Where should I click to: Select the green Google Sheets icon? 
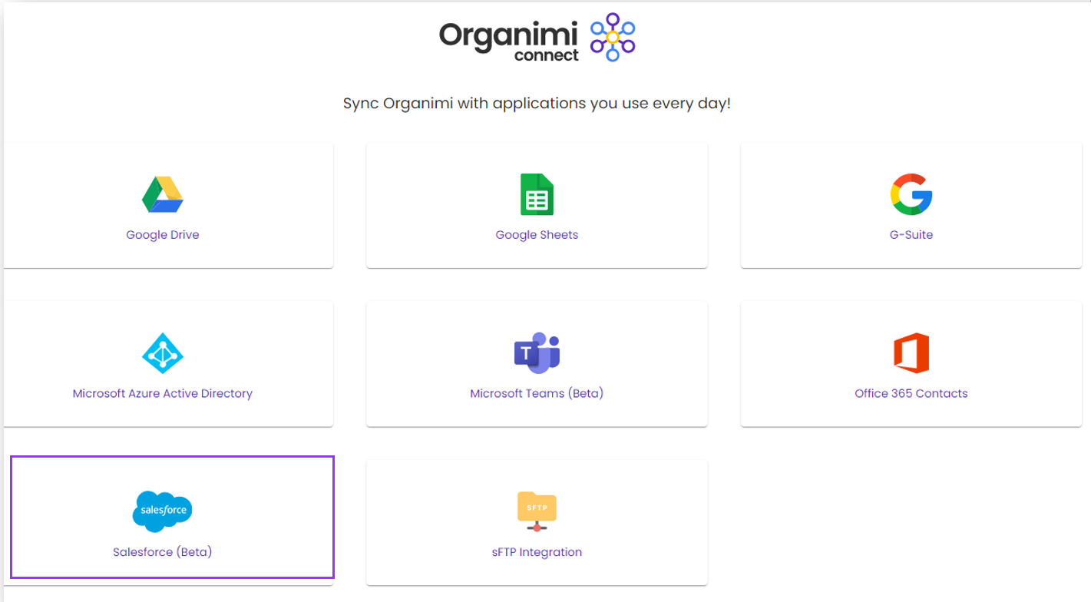[537, 194]
